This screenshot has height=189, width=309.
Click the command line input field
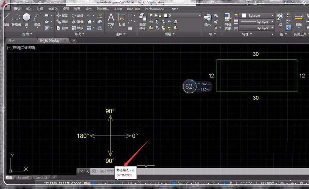[x=106, y=171]
